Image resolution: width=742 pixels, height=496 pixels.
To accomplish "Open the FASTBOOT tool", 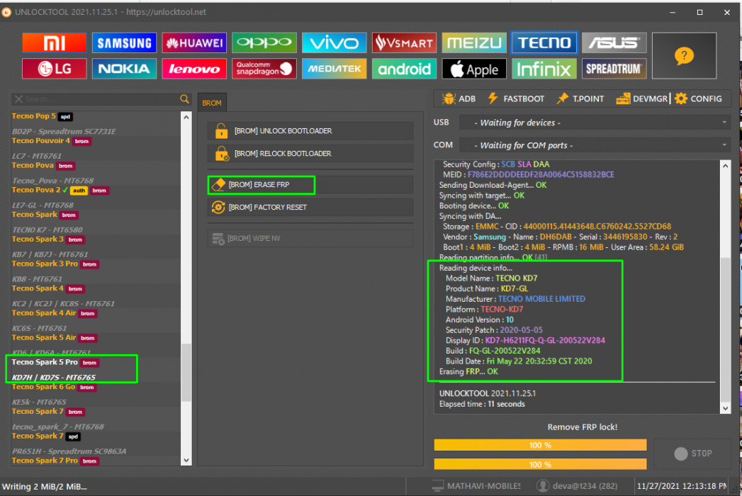I will [x=516, y=98].
